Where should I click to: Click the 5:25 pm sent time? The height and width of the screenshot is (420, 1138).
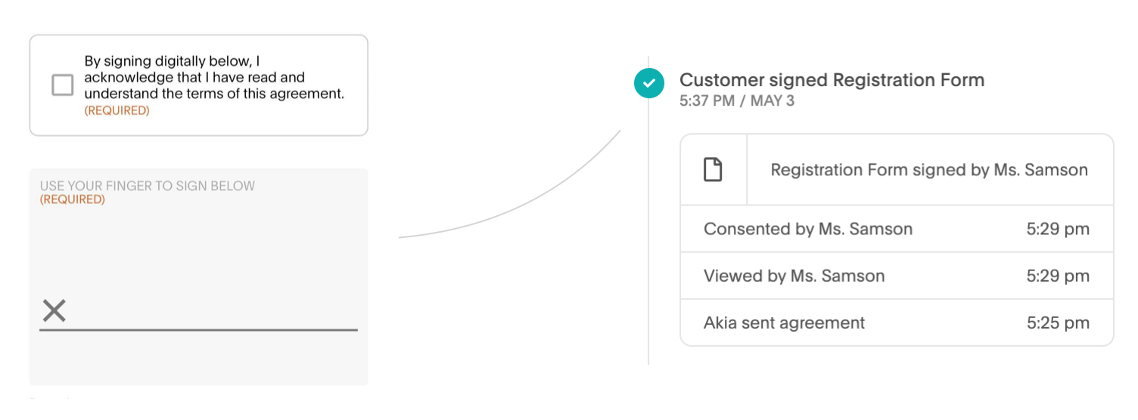click(x=1057, y=323)
